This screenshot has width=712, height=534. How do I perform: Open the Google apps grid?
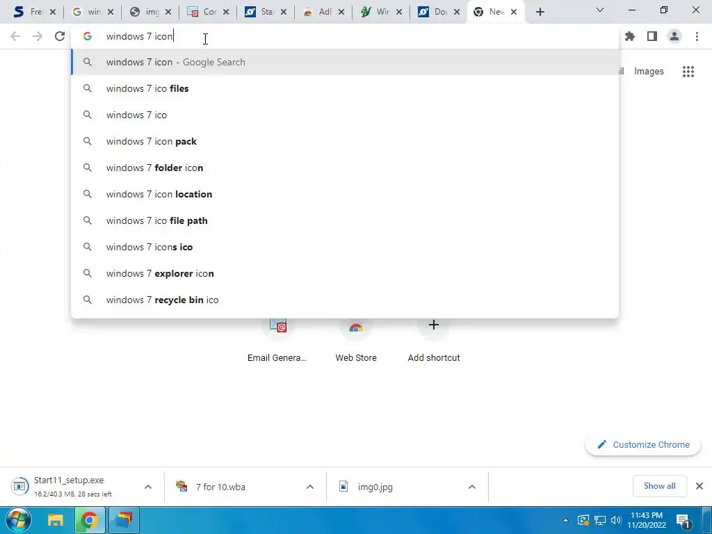pos(688,72)
